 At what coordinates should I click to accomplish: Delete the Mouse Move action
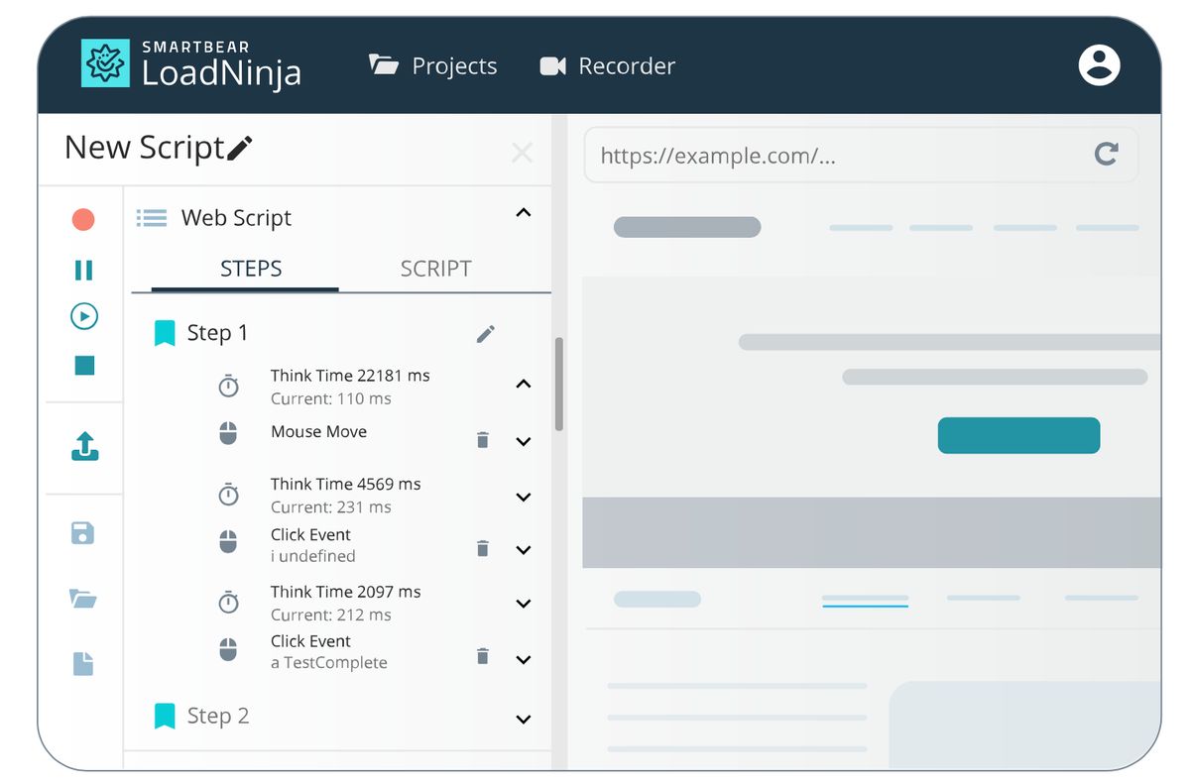click(x=483, y=439)
